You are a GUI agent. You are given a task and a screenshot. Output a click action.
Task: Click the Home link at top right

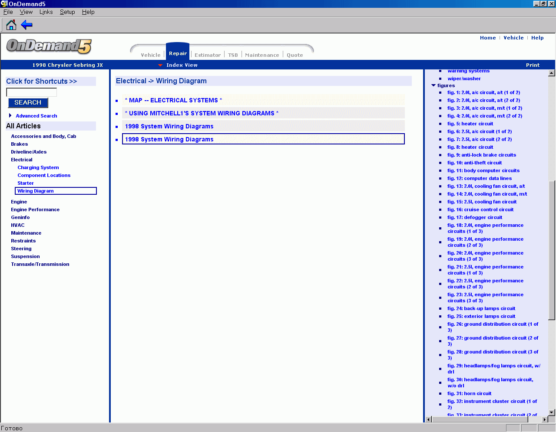488,38
